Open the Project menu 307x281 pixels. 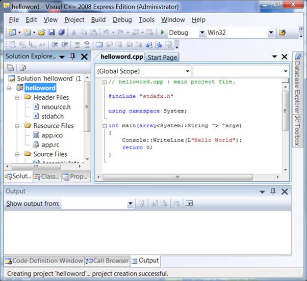point(74,20)
